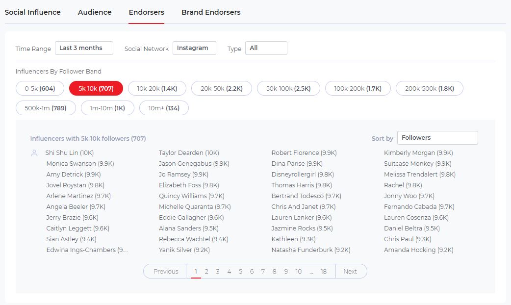This screenshot has height=305, width=511.
Task: Change the Social Network from Instagram
Action: (x=194, y=48)
